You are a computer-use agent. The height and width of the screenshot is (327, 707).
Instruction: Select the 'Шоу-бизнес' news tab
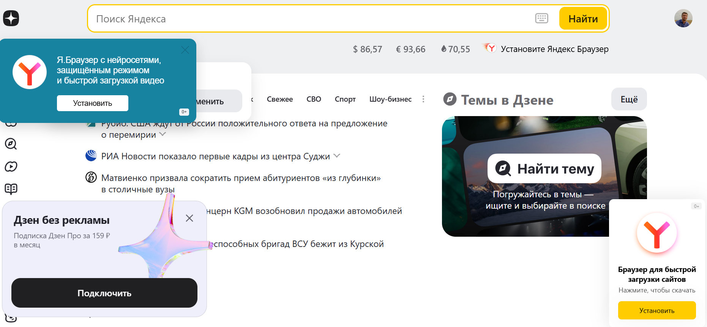tap(390, 99)
